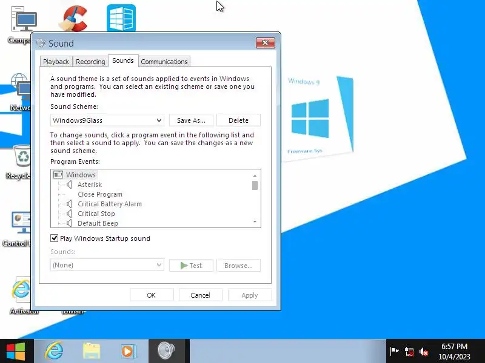Click the speaker icon beside Critical Stop
Screen dimensions: 485x363
pyautogui.click(x=69, y=214)
